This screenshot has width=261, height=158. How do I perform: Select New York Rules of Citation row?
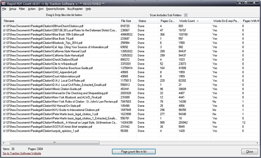[x=130, y=102]
